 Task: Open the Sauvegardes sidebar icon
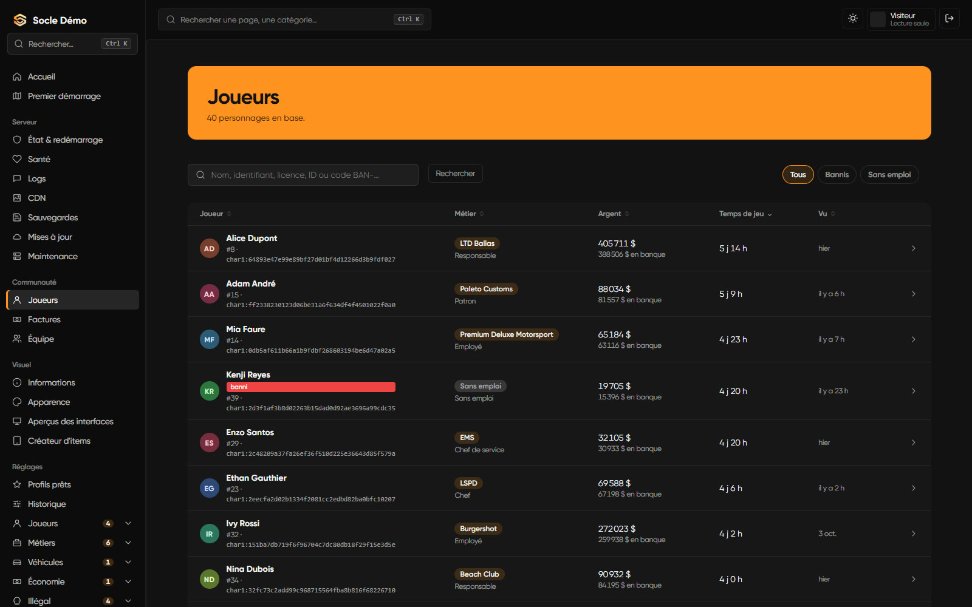pos(17,217)
